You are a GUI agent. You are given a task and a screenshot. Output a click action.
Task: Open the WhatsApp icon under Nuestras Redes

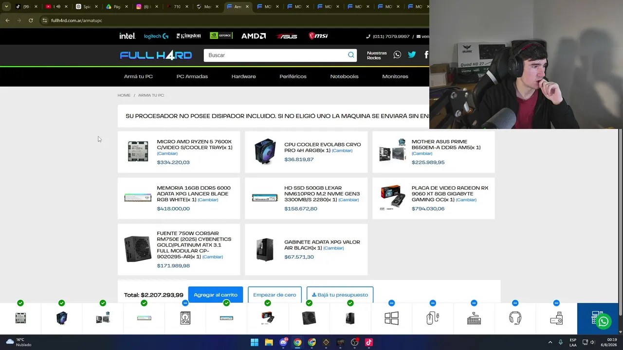(397, 55)
